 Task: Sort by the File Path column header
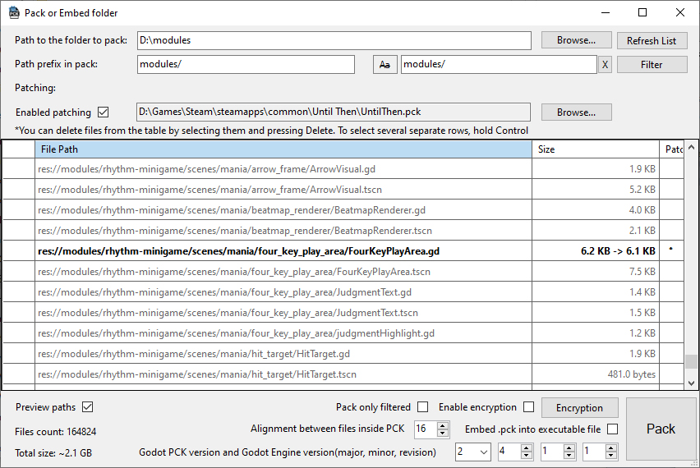pyautogui.click(x=283, y=149)
